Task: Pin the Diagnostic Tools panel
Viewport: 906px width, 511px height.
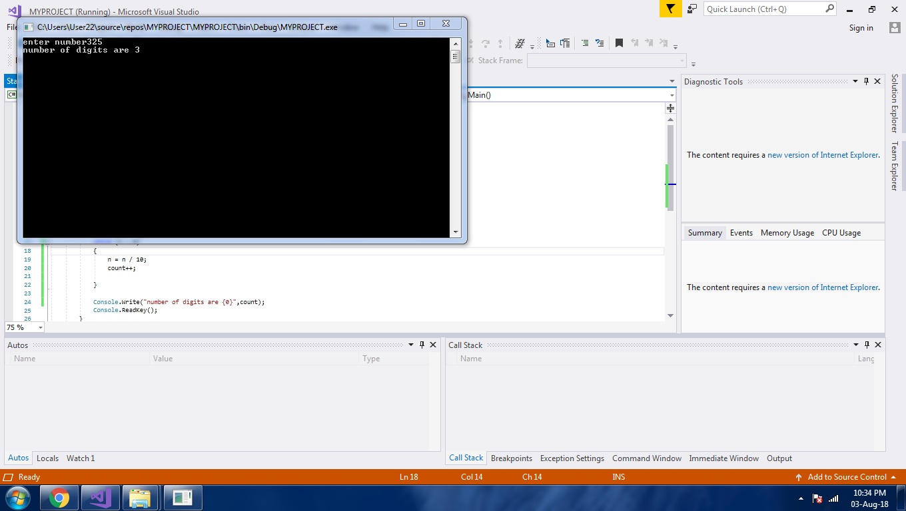Action: (866, 81)
